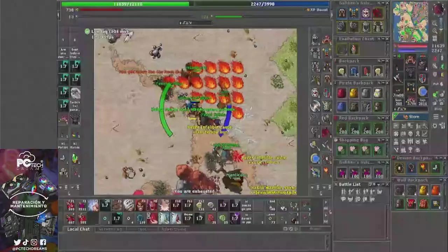The image size is (448, 252).
Task: Go up one level in Backpack container
Action: [379, 61]
